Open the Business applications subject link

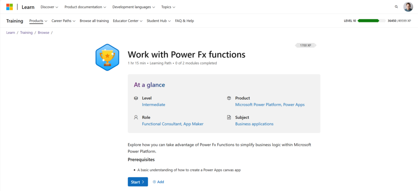(x=254, y=124)
